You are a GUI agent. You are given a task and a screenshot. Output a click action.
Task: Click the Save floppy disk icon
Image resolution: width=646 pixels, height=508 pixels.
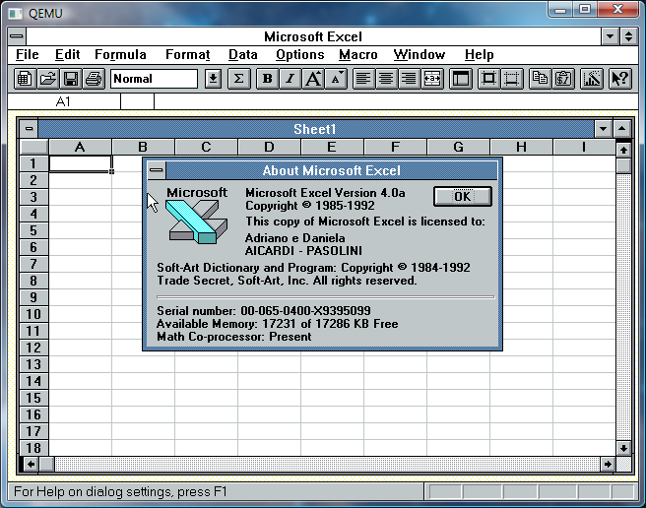(x=71, y=79)
